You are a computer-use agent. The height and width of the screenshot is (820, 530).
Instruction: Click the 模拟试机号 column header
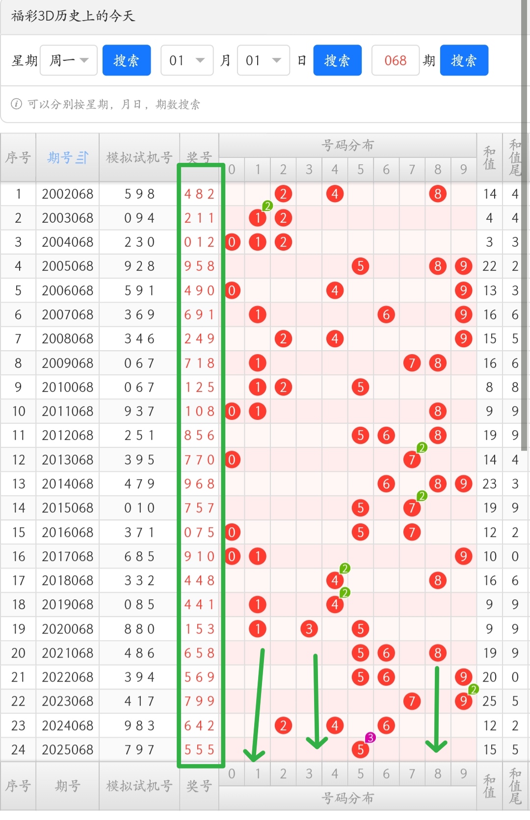coord(139,158)
